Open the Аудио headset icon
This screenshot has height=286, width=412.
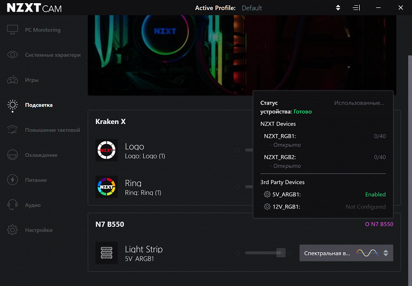coord(12,205)
